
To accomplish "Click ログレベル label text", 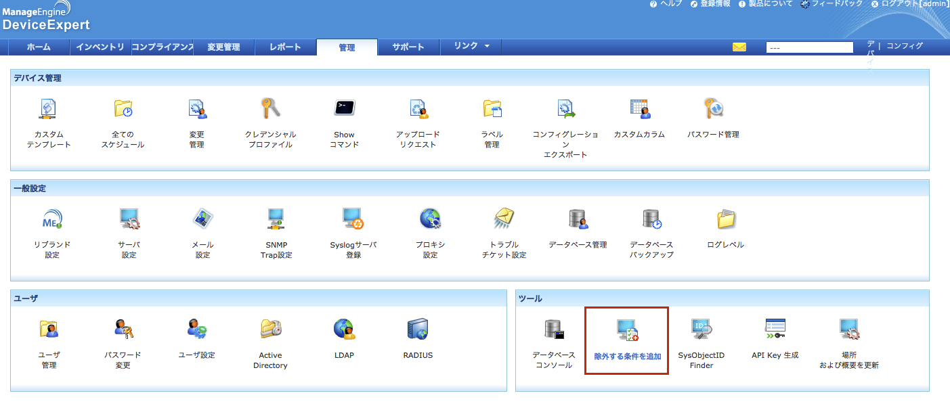I will [725, 245].
